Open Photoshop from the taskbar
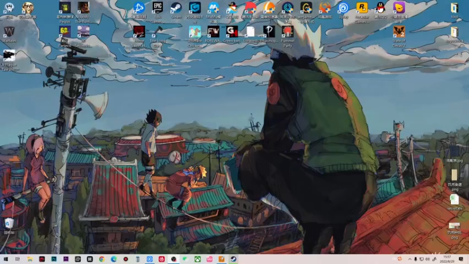 (x=54, y=259)
